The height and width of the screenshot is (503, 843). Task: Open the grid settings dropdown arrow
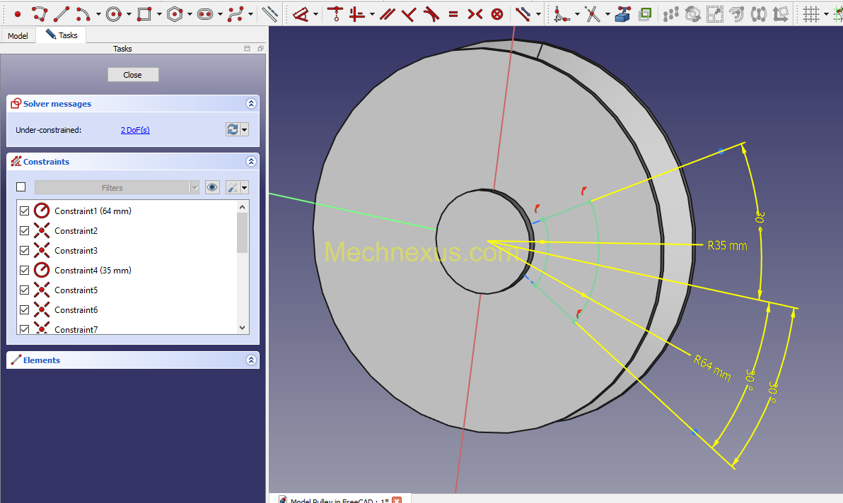(826, 15)
